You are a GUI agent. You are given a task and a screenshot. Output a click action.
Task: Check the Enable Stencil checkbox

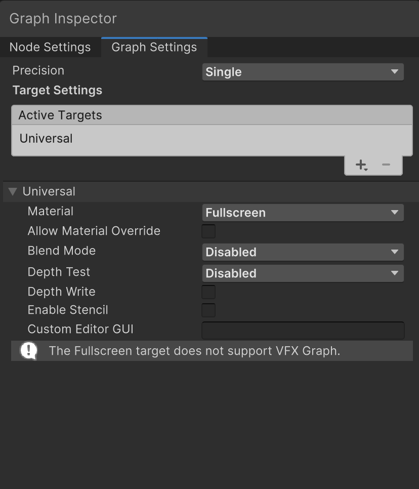tap(208, 310)
